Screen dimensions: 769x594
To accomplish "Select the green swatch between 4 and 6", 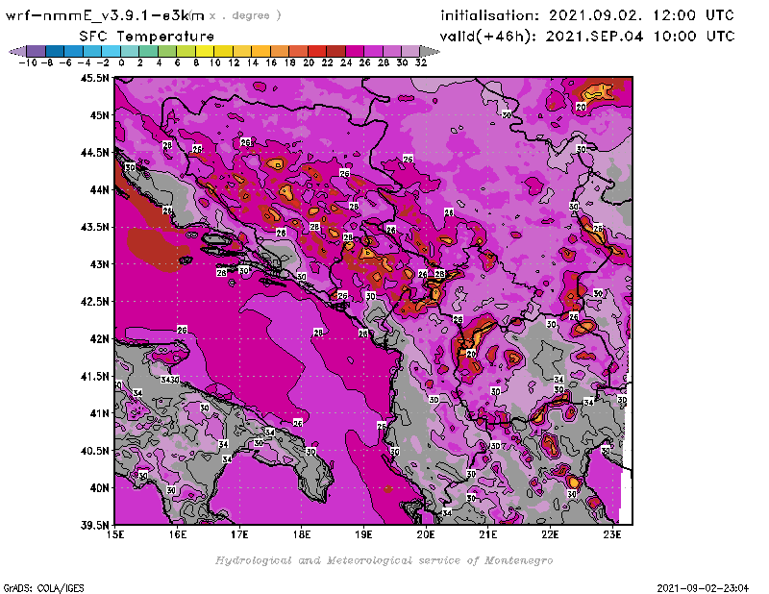I will click(166, 51).
